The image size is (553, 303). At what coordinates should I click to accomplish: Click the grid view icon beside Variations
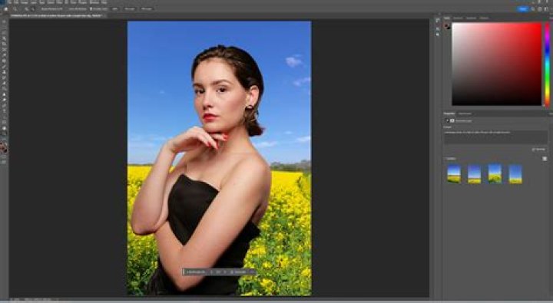545,159
